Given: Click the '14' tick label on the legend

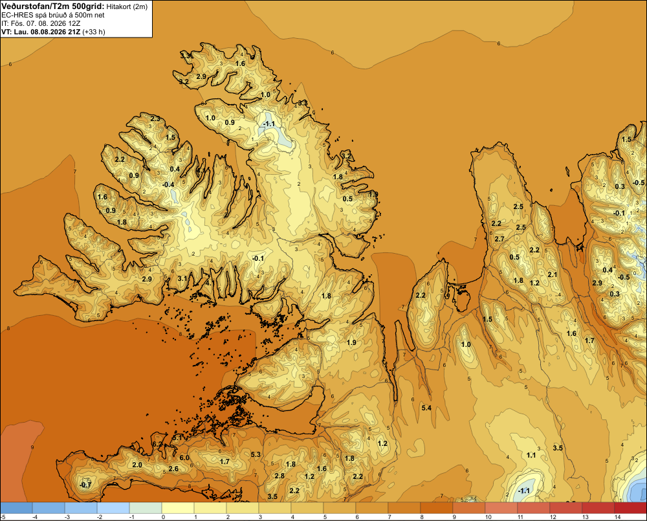Looking at the screenshot, I should (x=617, y=517).
